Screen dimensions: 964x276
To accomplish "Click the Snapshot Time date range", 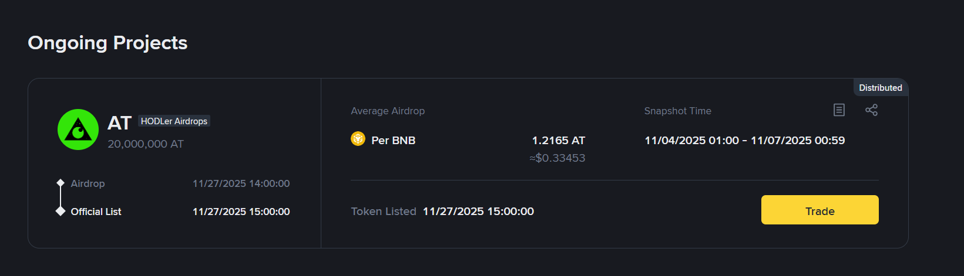I will [744, 141].
